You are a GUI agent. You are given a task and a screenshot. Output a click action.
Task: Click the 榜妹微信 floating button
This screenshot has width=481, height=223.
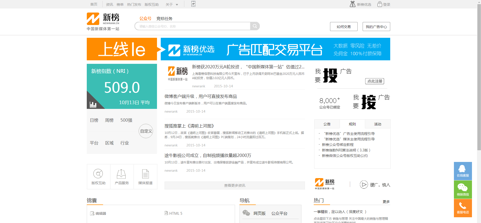pos(463,190)
